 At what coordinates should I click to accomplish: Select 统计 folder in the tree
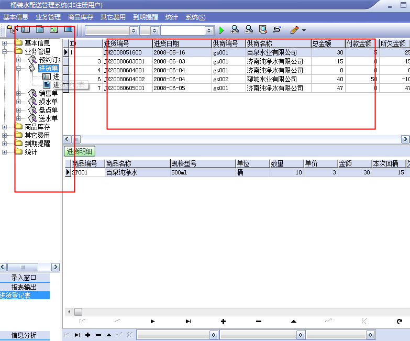31,152
